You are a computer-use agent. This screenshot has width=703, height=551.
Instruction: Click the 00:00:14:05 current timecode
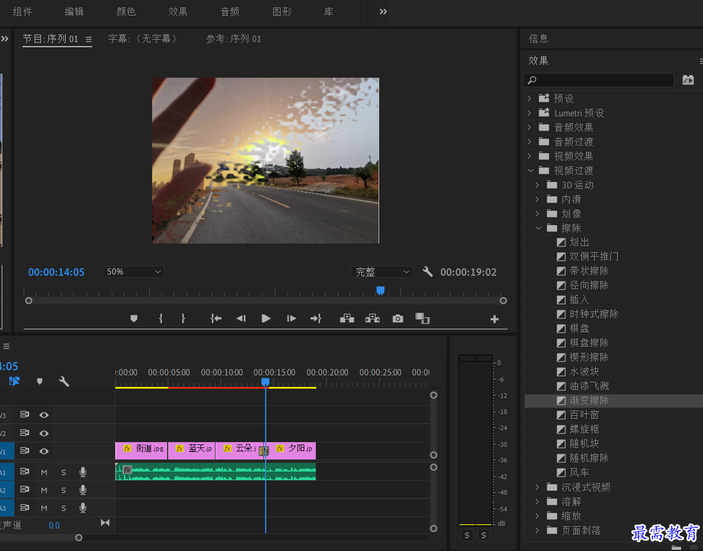click(x=56, y=272)
